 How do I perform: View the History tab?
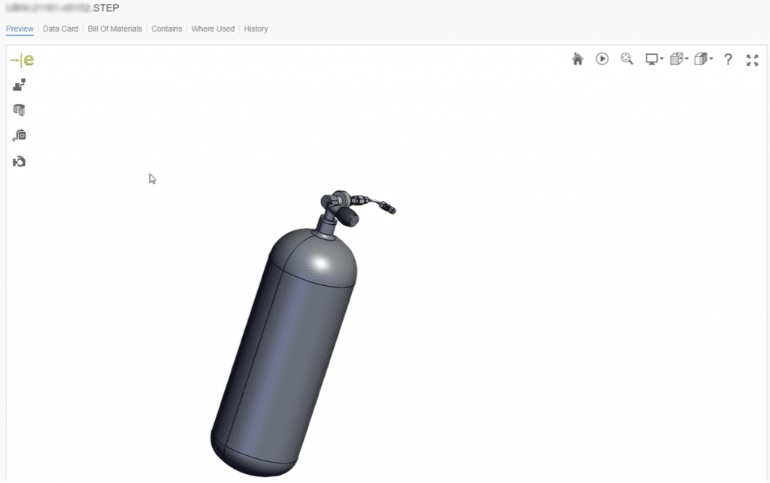256,29
